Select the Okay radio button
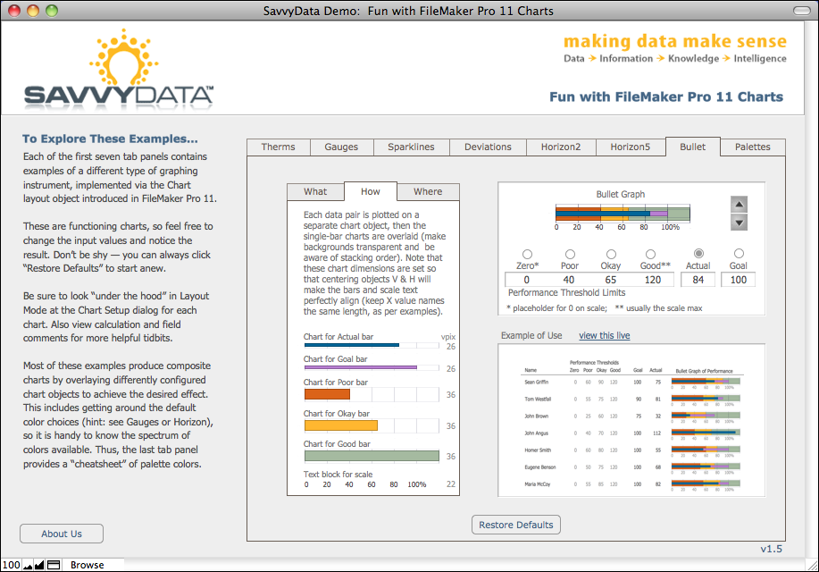 point(611,254)
